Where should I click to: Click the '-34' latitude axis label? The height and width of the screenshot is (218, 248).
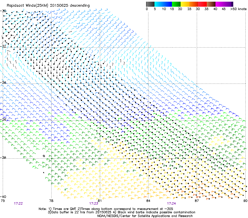pyautogui.click(x=3, y=83)
